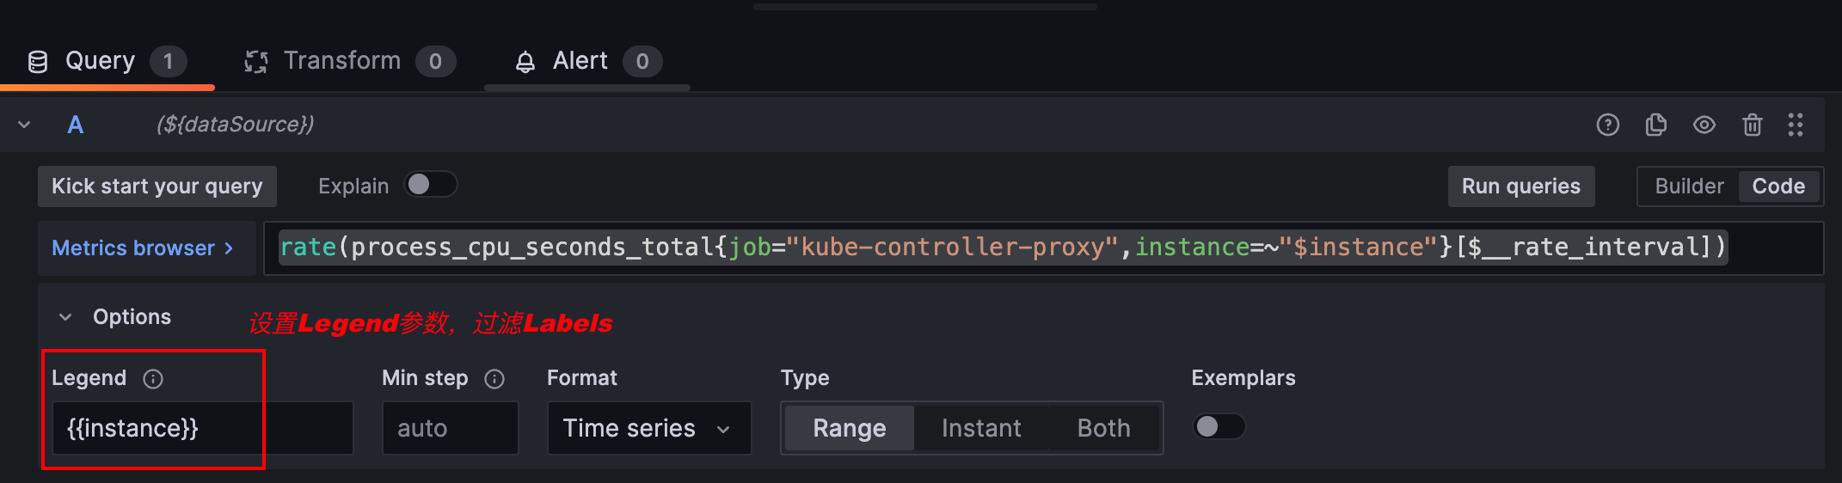The image size is (1842, 483).
Task: Enable the Explain switch
Action: 430,185
